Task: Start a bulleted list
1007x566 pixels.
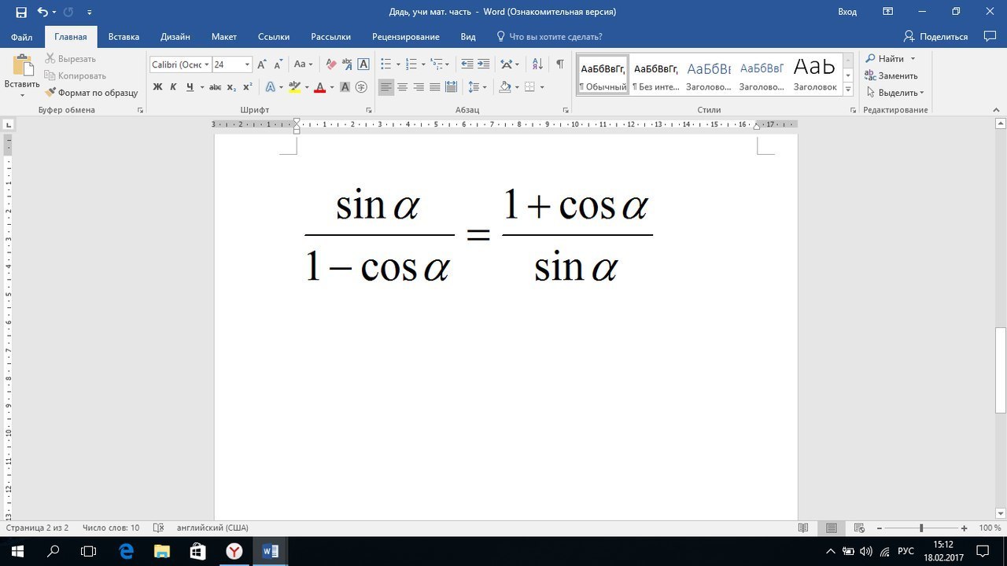Action: [x=385, y=64]
